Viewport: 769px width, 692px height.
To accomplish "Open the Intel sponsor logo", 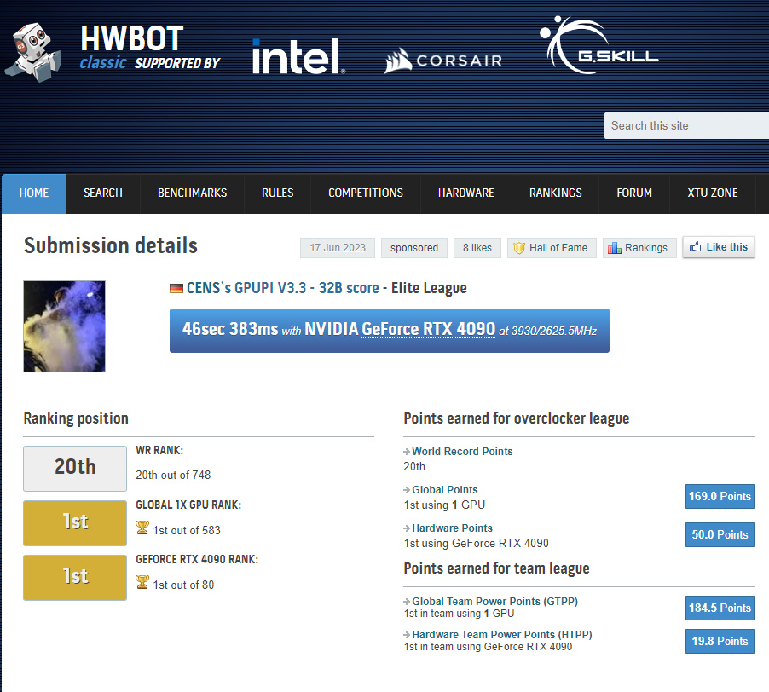I will coord(298,56).
